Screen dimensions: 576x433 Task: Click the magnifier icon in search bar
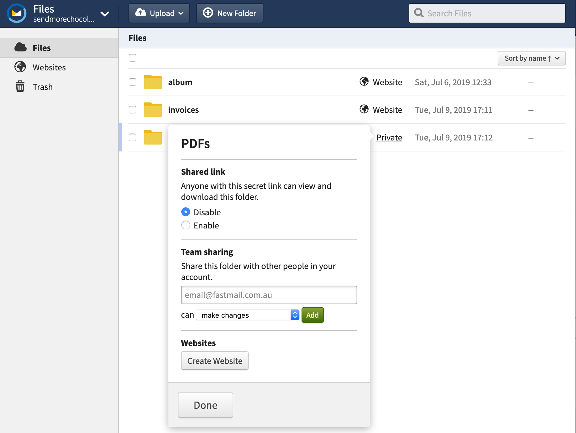pyautogui.click(x=419, y=13)
